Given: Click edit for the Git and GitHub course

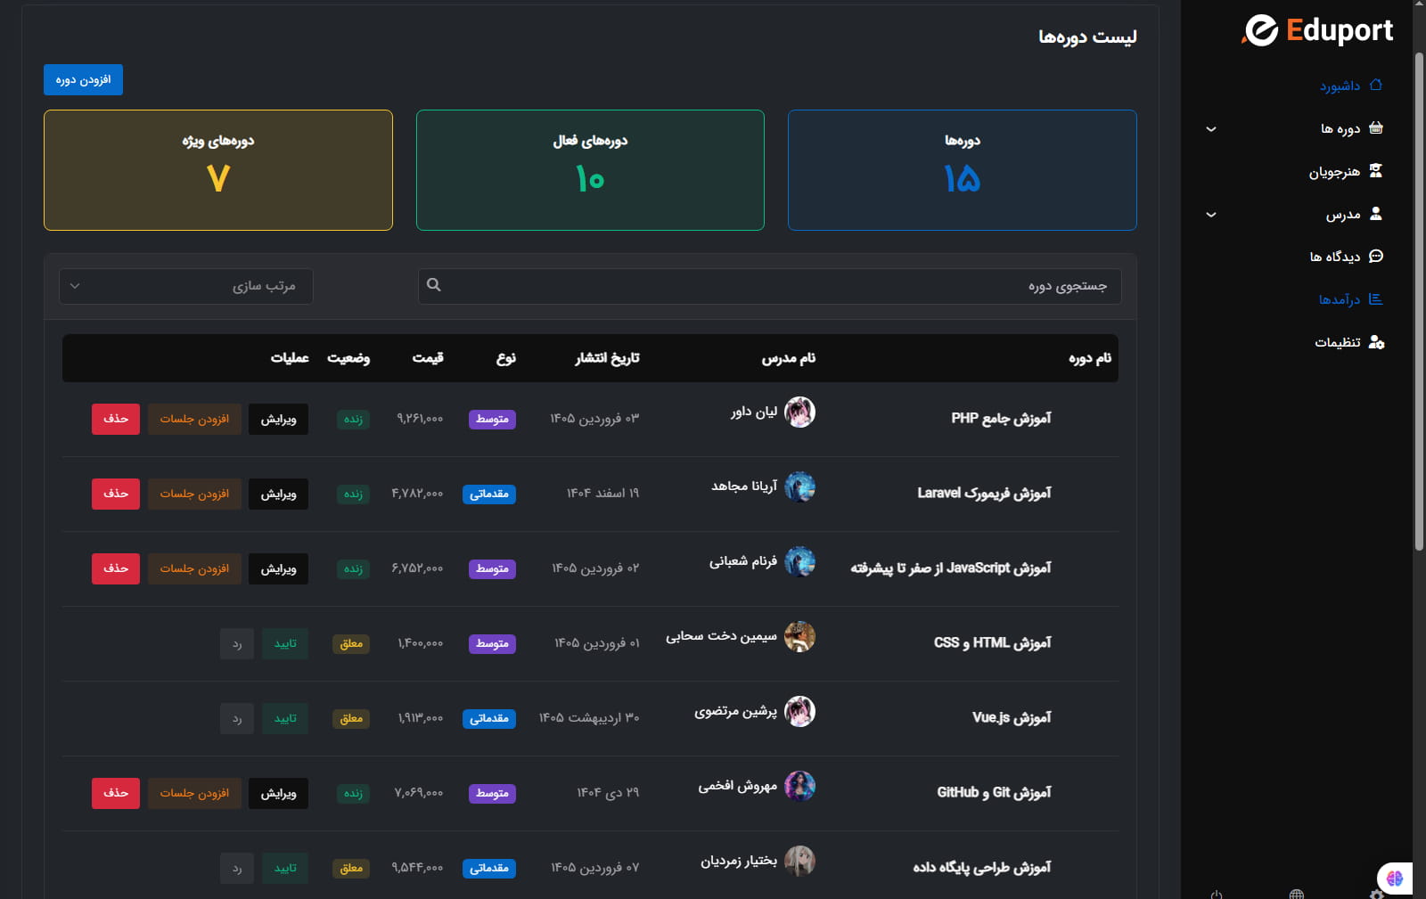Looking at the screenshot, I should click(278, 793).
